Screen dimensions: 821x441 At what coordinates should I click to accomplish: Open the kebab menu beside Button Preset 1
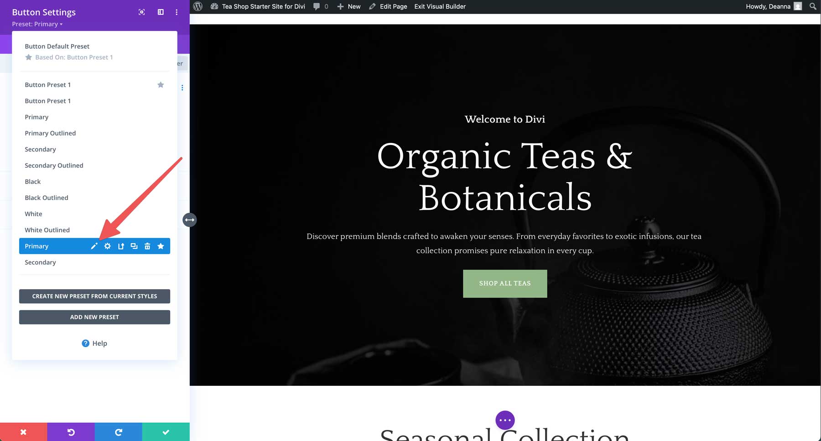[x=182, y=87]
